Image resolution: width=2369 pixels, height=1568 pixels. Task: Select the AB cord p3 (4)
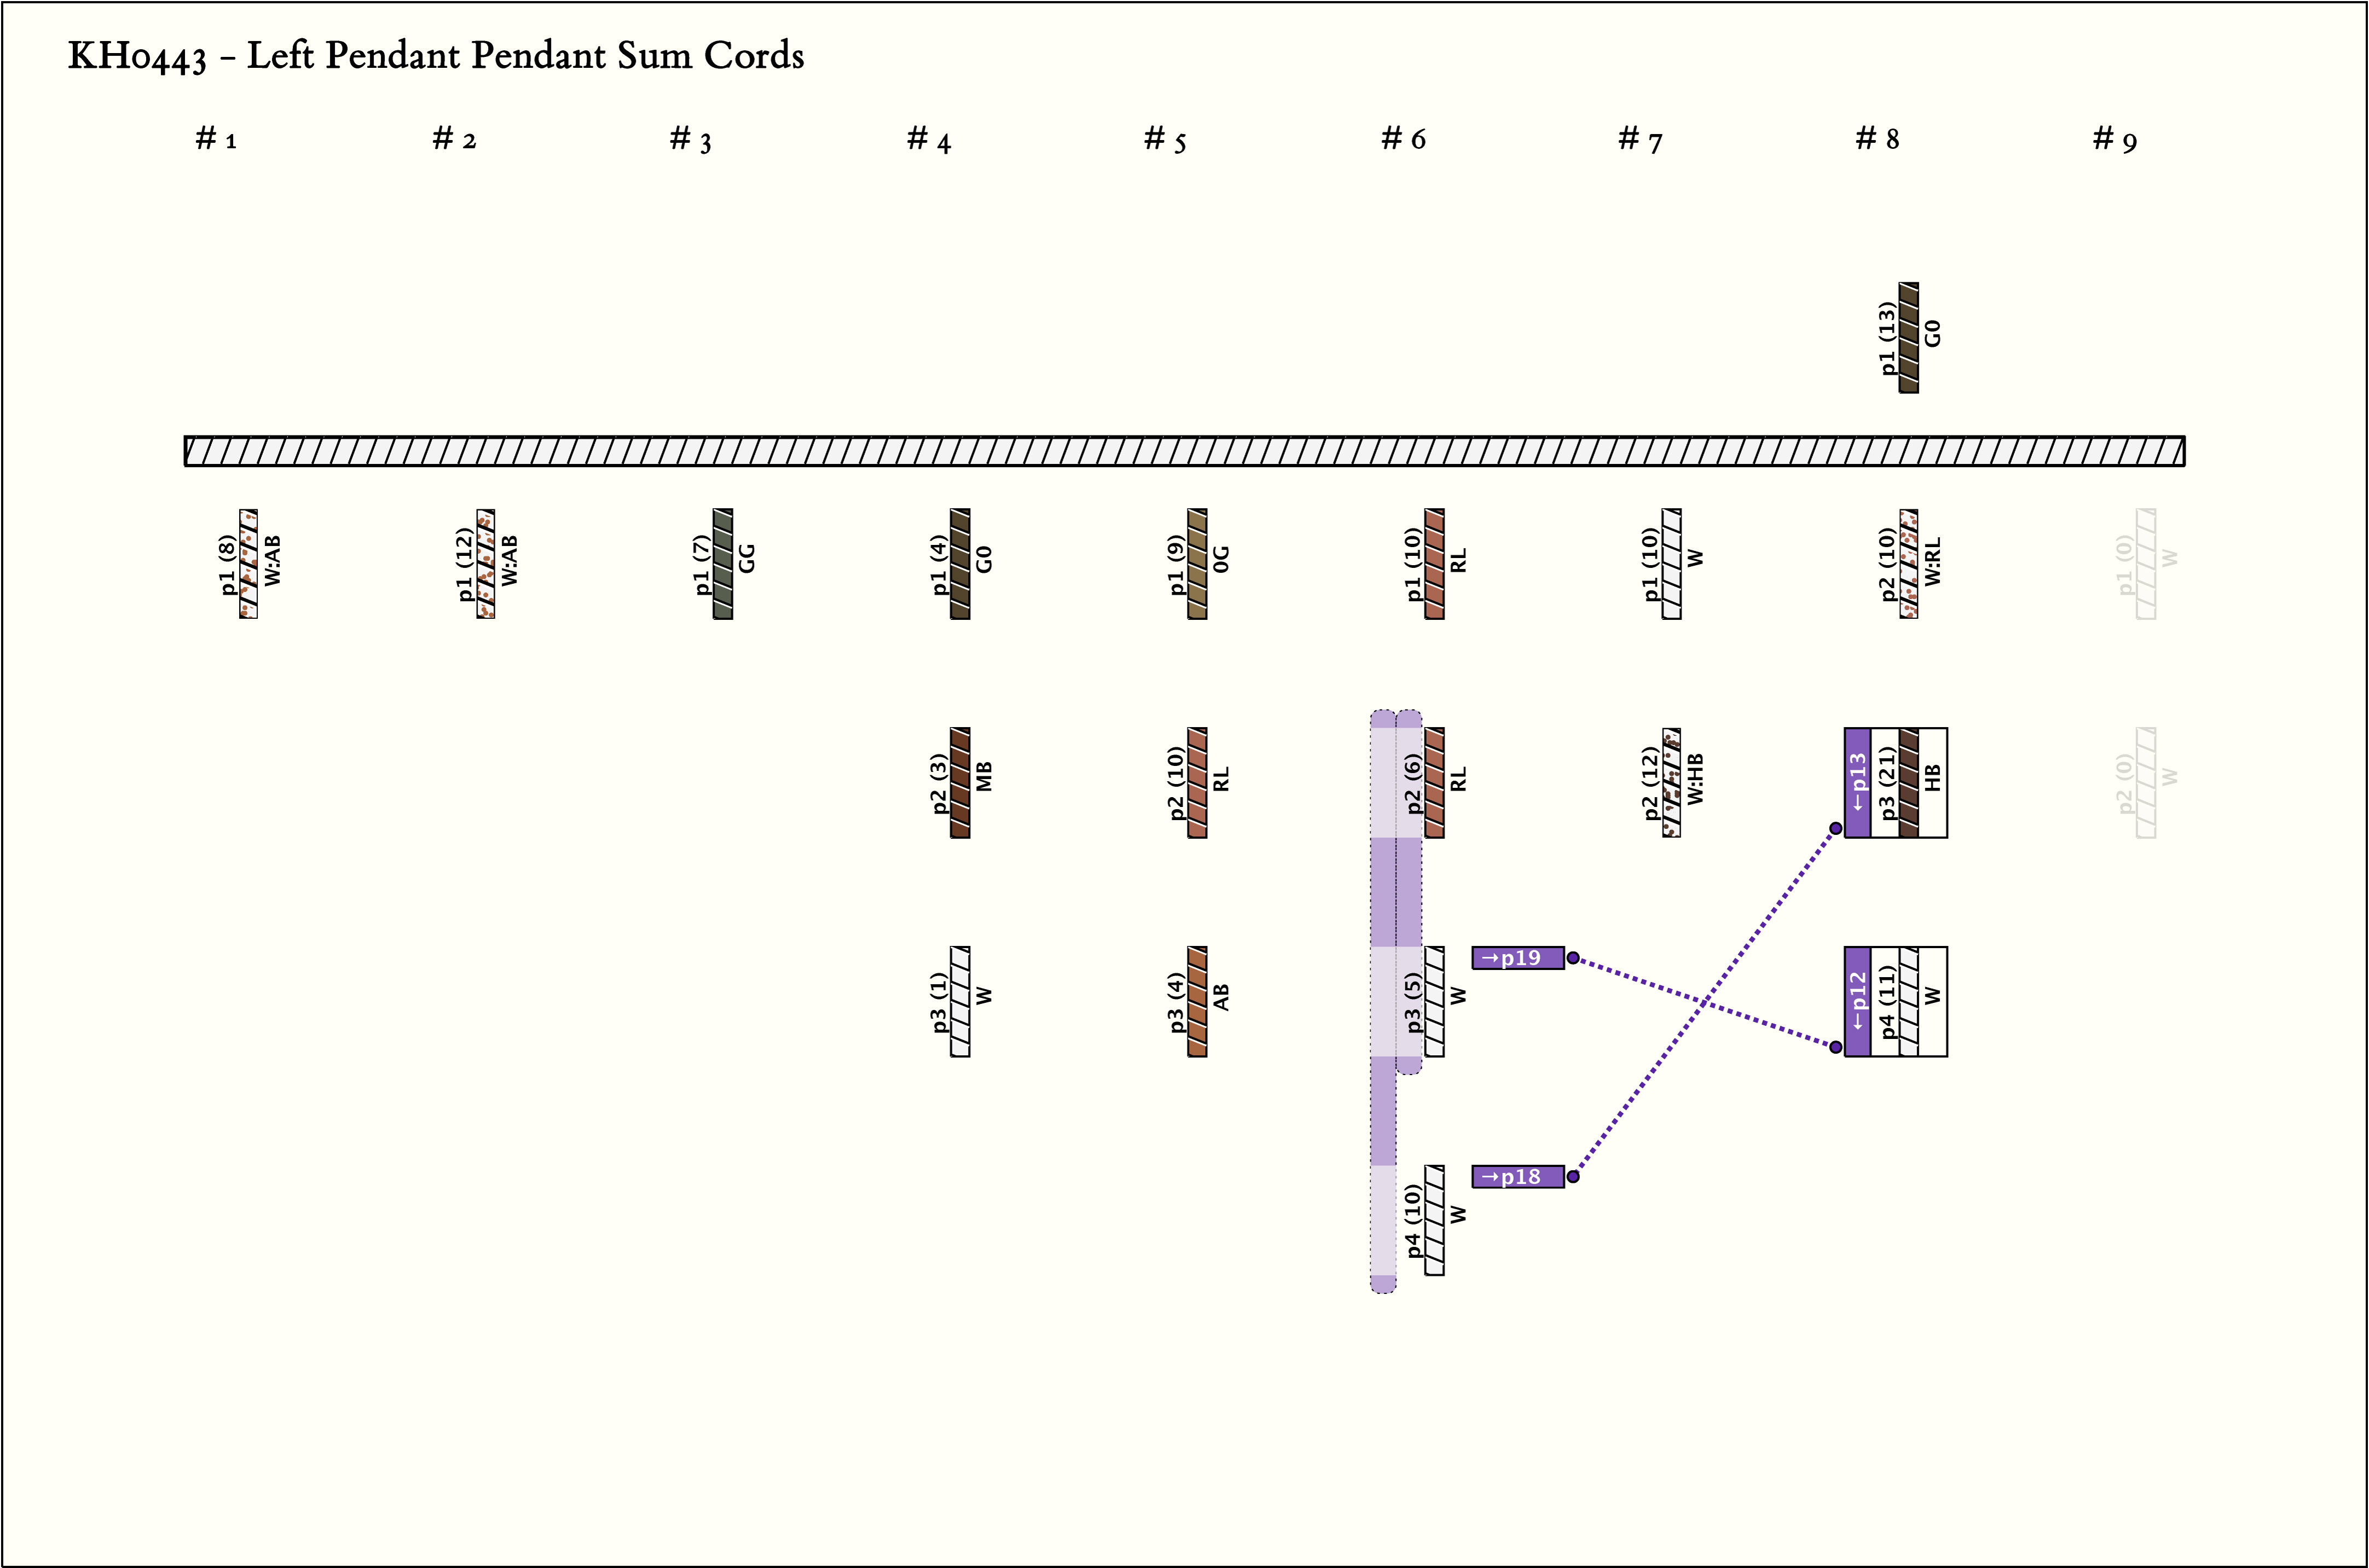point(1197,1001)
